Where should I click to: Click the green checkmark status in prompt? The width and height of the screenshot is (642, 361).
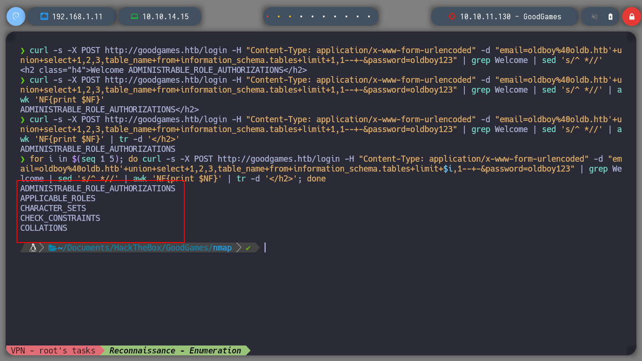tap(248, 248)
